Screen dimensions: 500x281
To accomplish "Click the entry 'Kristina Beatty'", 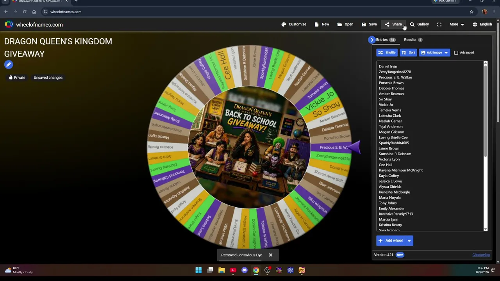I will 390,225.
